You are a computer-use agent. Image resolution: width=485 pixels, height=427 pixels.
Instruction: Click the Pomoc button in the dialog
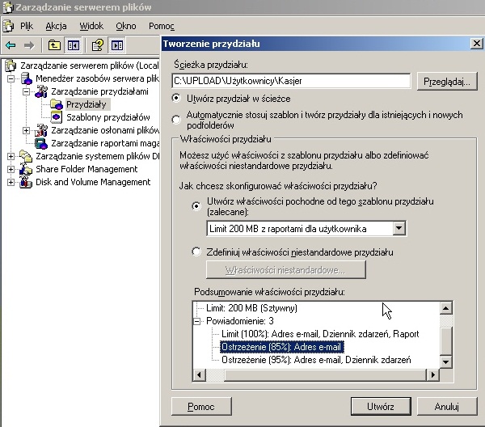tap(201, 406)
